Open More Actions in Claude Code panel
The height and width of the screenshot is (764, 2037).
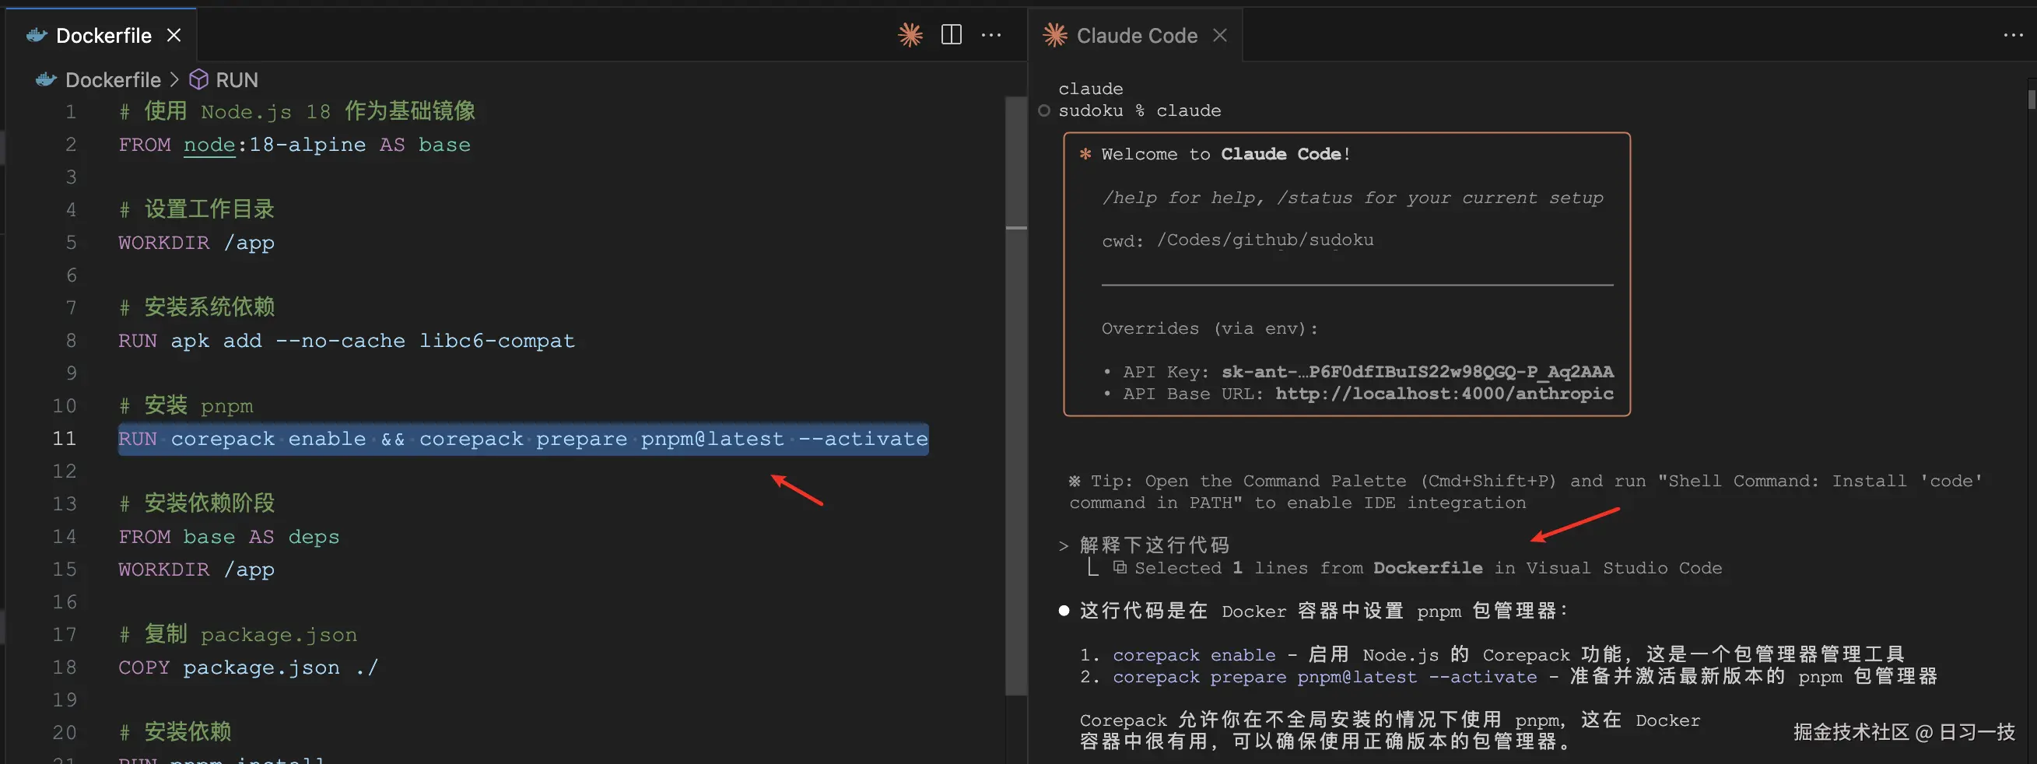coord(2014,35)
